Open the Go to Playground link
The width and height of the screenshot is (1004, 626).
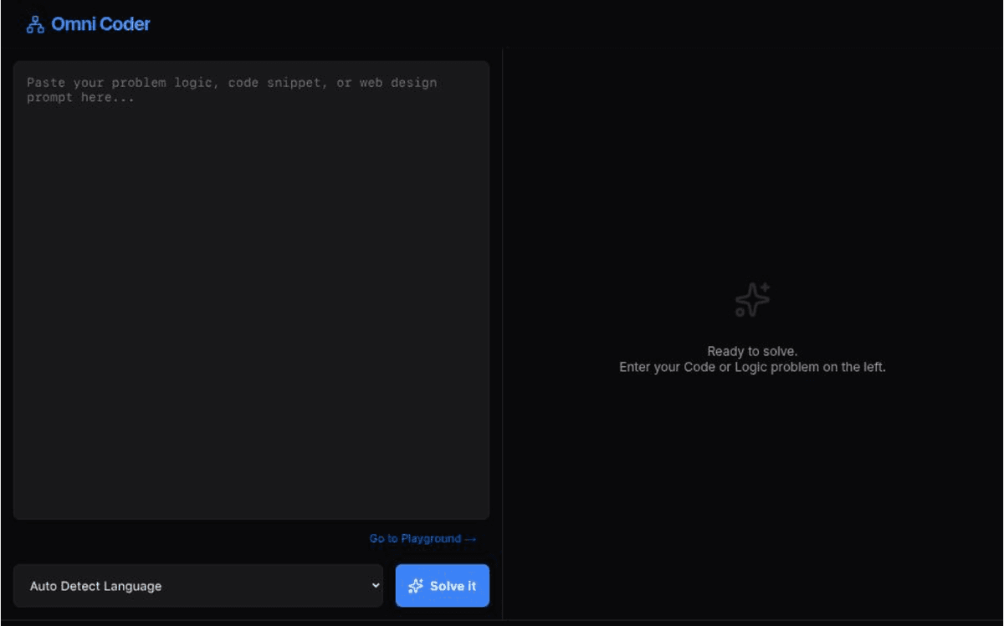point(423,539)
